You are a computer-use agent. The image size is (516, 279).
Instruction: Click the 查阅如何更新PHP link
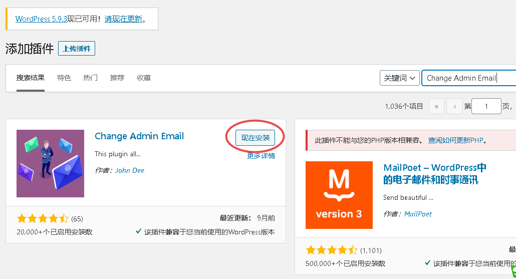[455, 140]
